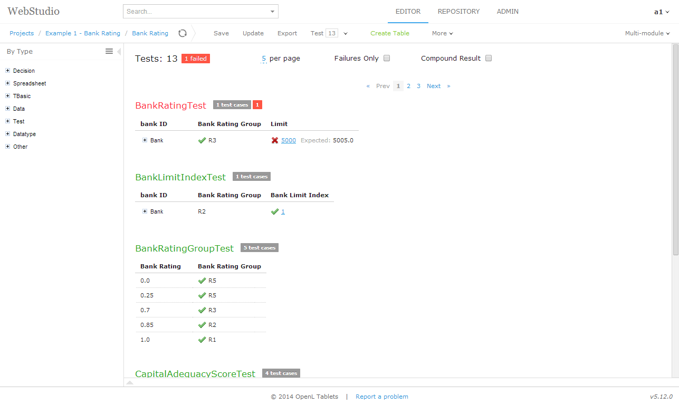679x405 pixels.
Task: Click the Create Table link
Action: [x=389, y=33]
